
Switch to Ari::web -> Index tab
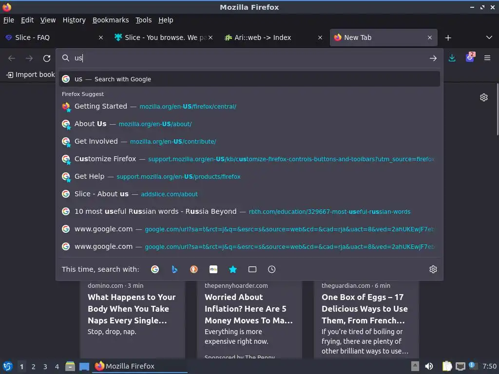click(273, 37)
